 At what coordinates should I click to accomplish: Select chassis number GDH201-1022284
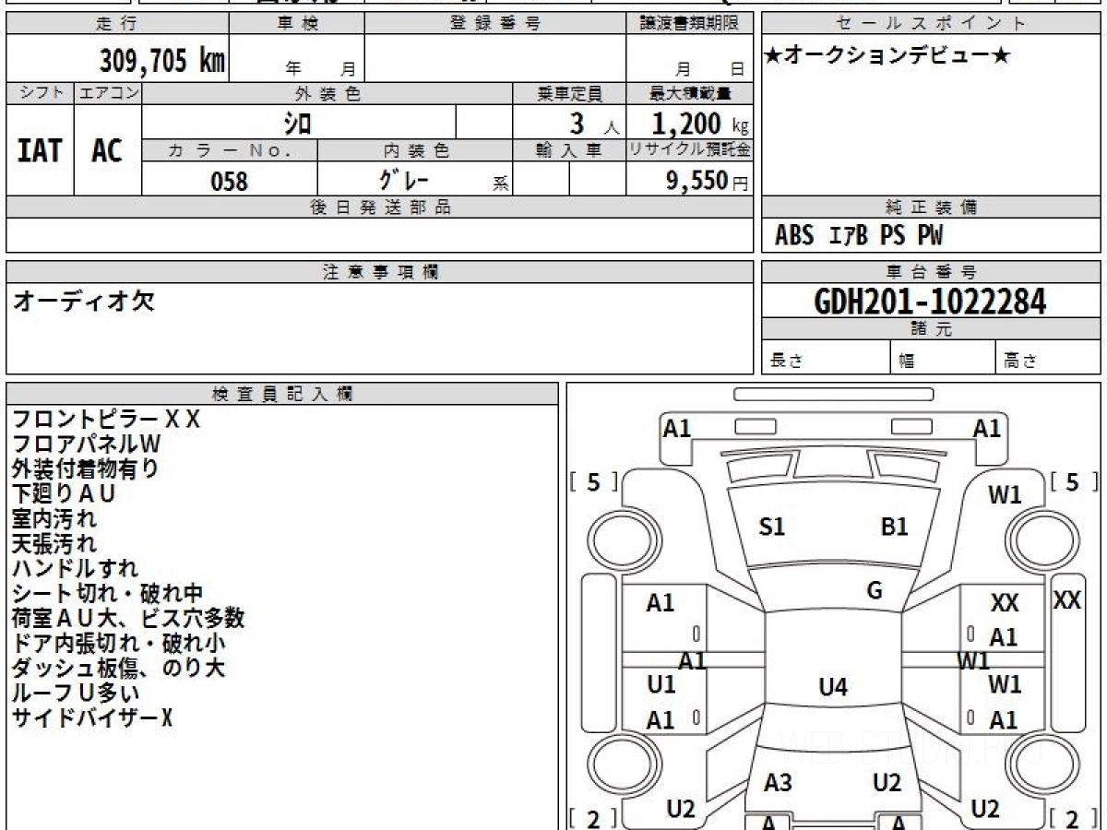pyautogui.click(x=931, y=301)
